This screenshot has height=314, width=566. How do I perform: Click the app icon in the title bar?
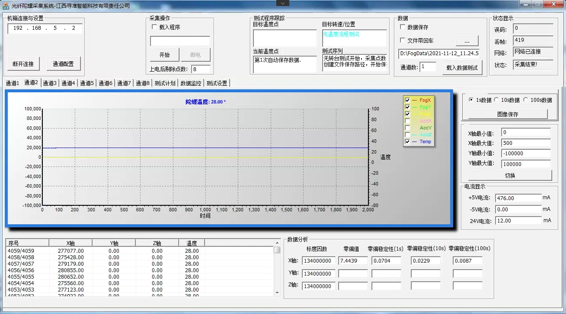pos(6,6)
